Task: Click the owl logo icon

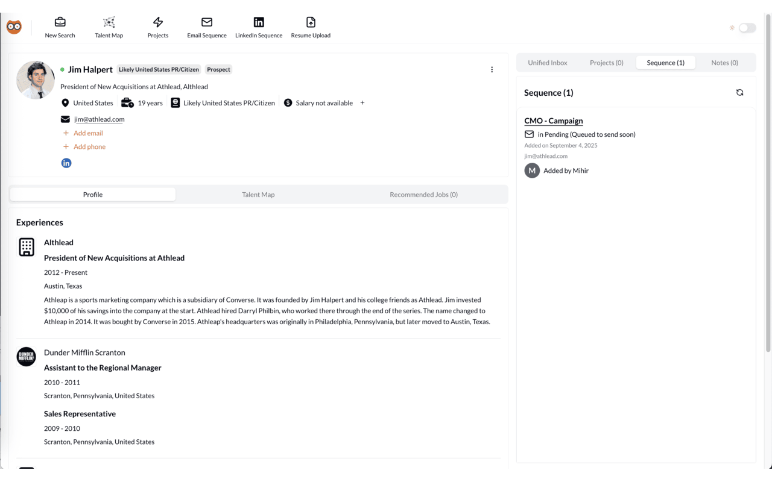Action: pyautogui.click(x=14, y=27)
